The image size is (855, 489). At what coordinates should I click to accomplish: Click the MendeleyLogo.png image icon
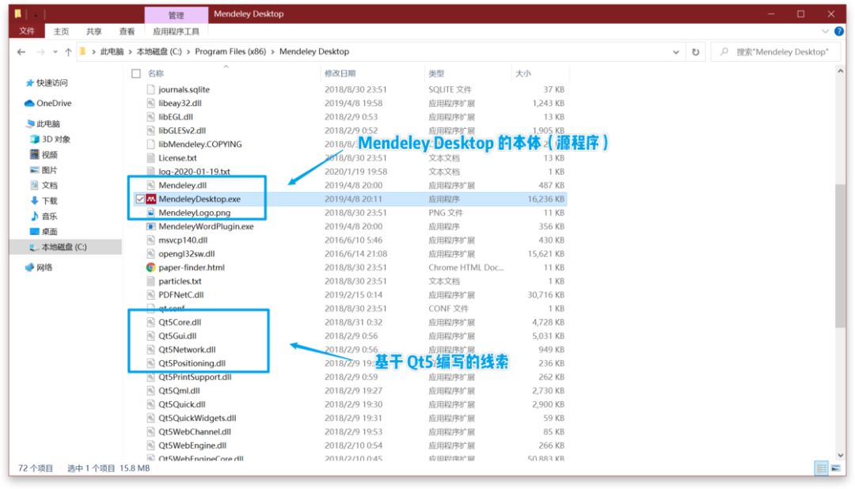point(151,213)
